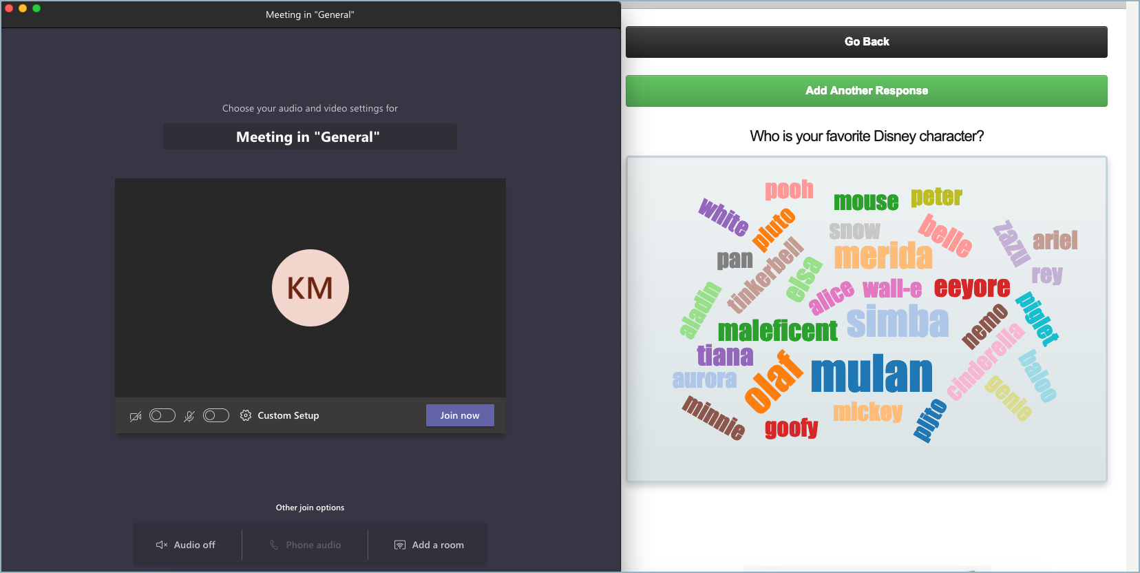Click the word tiana in word cloud
The width and height of the screenshot is (1140, 573).
pos(725,355)
